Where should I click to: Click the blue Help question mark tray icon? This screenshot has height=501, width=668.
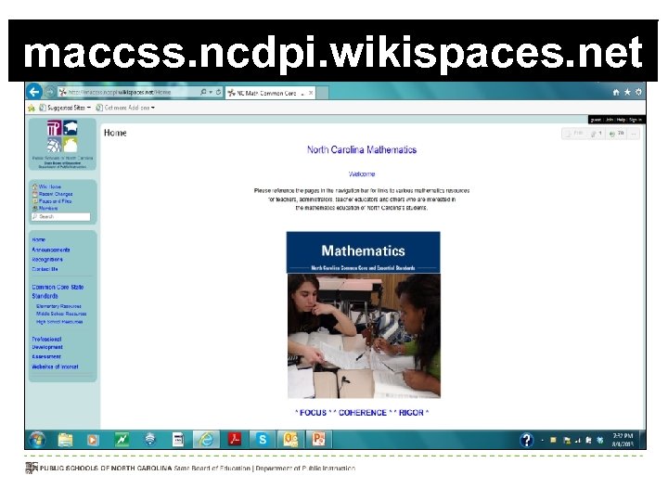tap(527, 440)
